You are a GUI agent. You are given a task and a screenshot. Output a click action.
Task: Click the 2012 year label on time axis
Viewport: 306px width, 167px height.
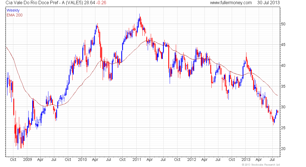pyautogui.click(x=192, y=159)
